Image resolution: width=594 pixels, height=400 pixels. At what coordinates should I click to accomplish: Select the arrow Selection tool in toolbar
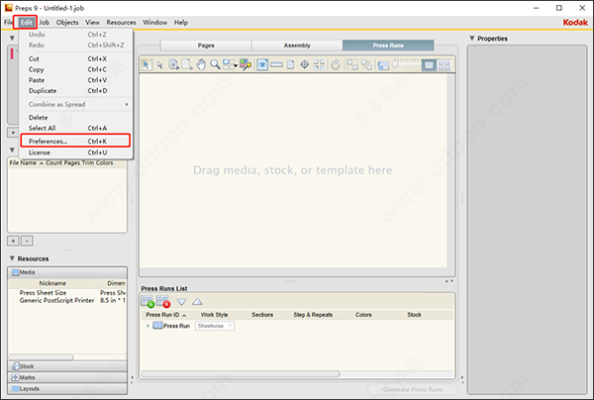point(147,64)
